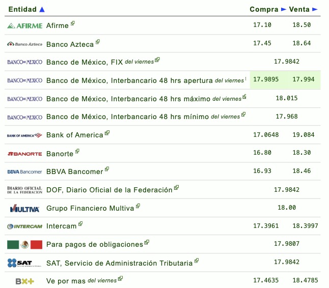Screen dimensions: 329x288
Task: Click the Banco de México logo in FIX row
Action: click(25, 62)
